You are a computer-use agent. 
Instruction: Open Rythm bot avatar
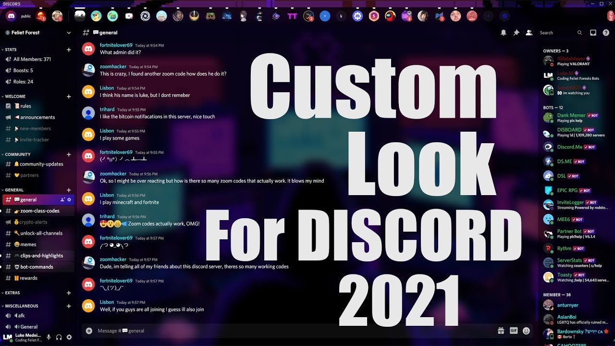point(548,248)
